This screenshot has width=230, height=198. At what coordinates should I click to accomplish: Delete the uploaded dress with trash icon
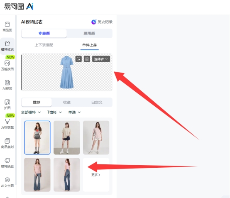(87, 59)
